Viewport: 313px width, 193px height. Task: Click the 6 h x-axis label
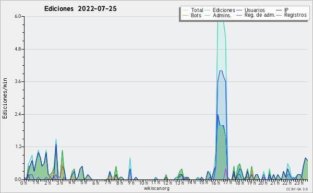(95, 183)
